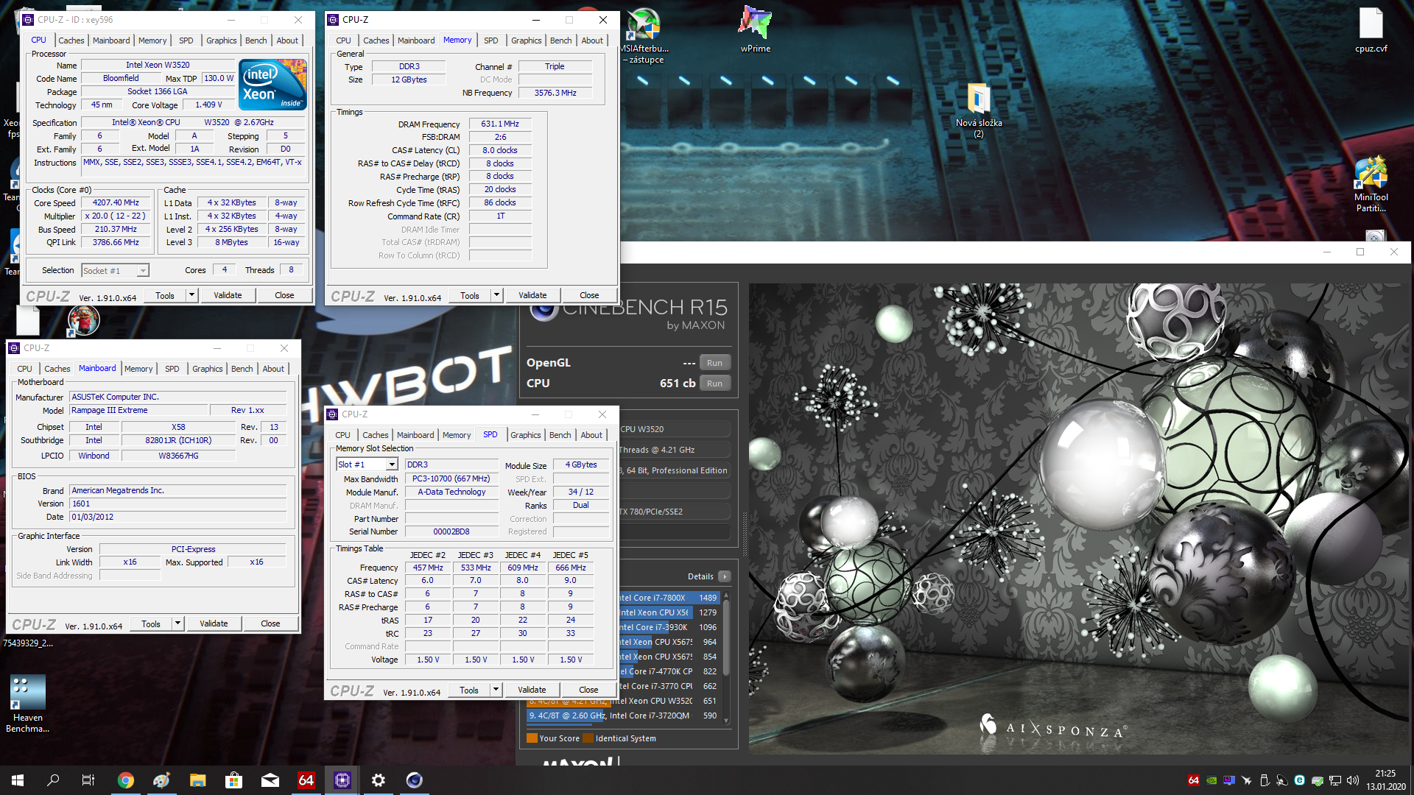Open the Socket #1 selection dropdown
This screenshot has width=1414, height=795.
(115, 271)
